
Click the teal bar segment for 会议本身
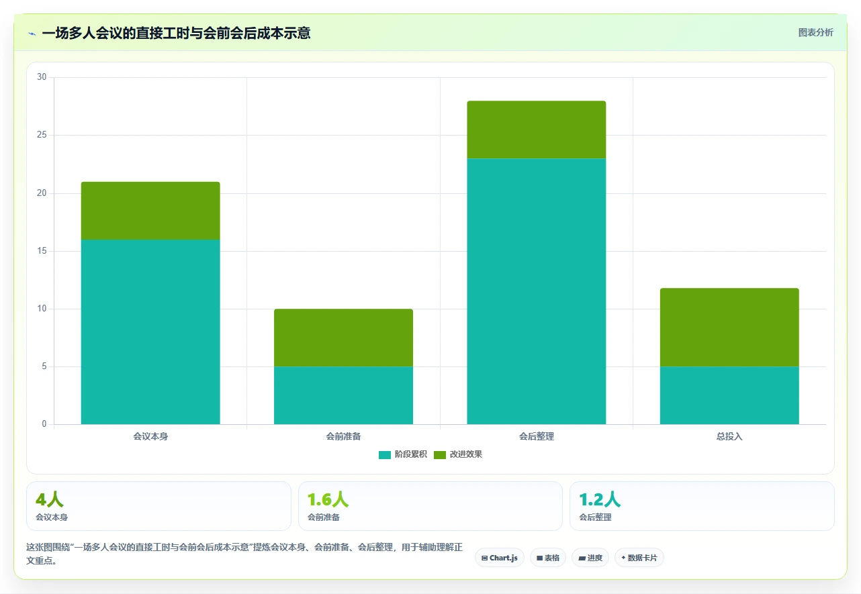click(150, 332)
